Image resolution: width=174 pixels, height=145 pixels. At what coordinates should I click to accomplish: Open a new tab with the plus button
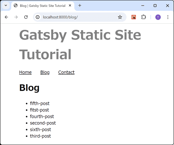80,5
